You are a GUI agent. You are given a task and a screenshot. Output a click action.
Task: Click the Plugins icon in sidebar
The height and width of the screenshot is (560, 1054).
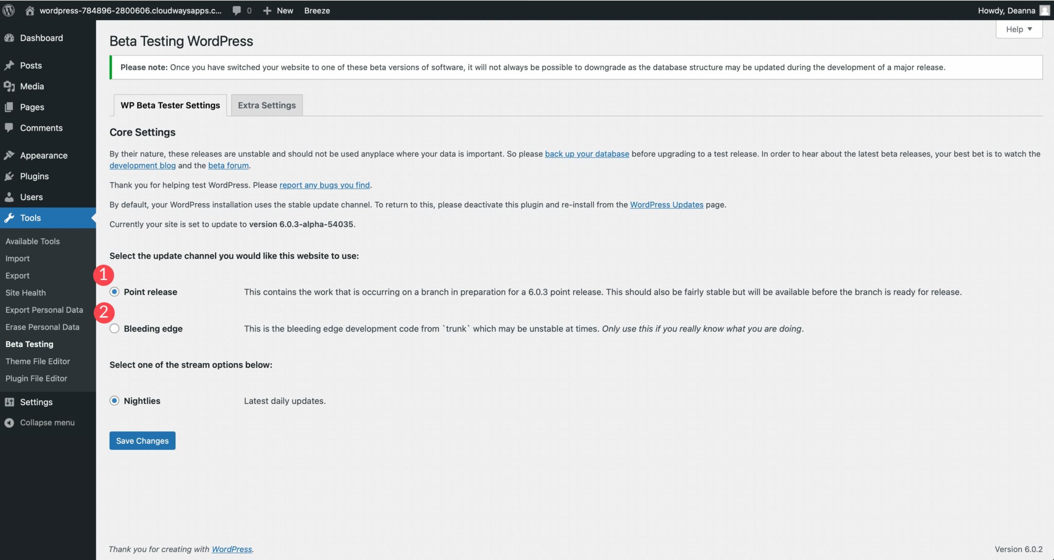(x=10, y=176)
